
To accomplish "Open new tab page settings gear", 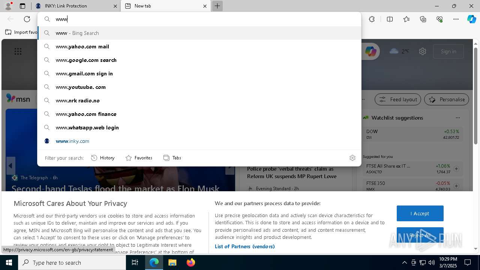I will pyautogui.click(x=423, y=51).
